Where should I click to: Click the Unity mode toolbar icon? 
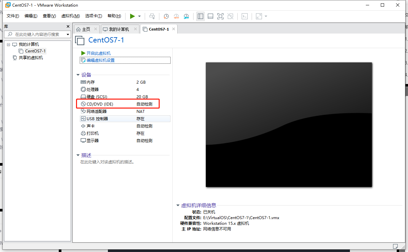click(x=231, y=16)
